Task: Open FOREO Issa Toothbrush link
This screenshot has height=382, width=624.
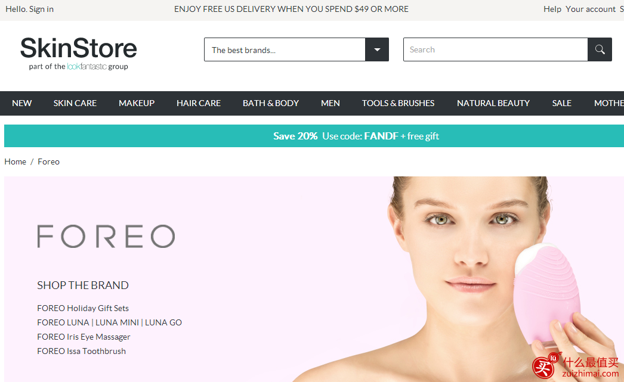Action: 81,351
